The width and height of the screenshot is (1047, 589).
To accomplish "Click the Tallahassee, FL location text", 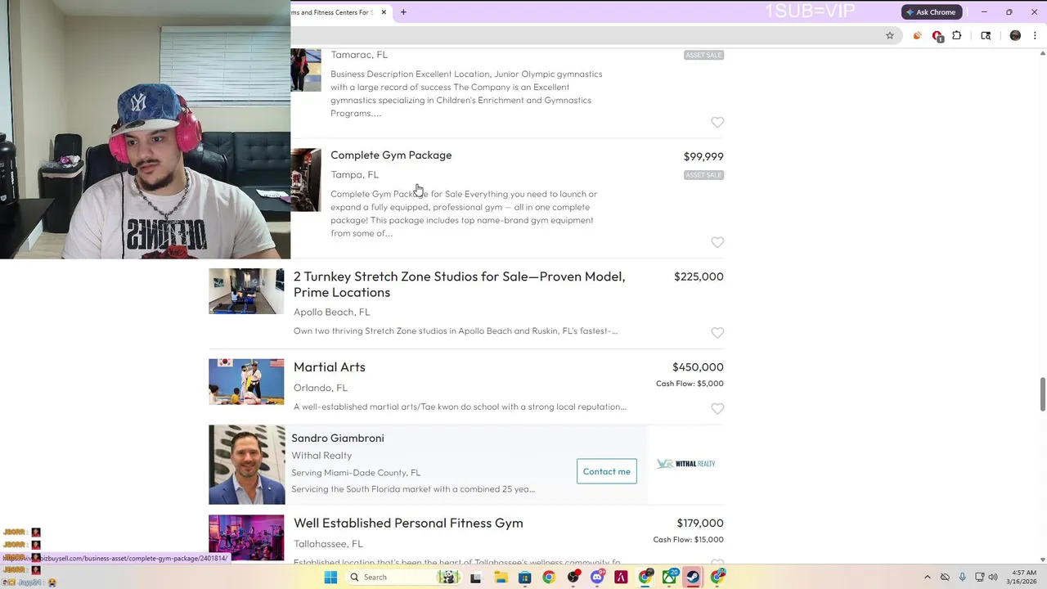I will [328, 544].
